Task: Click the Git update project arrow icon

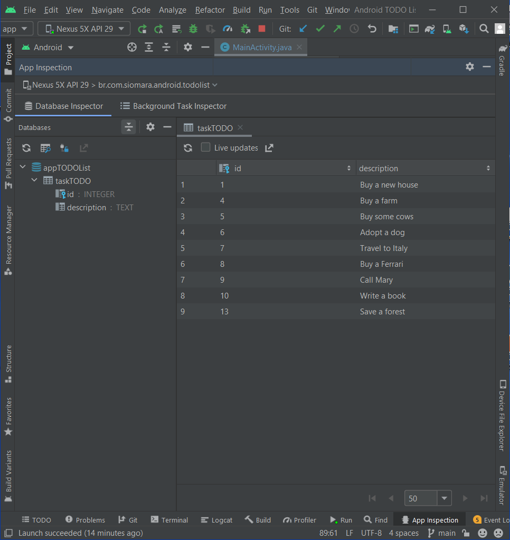Action: (303, 29)
